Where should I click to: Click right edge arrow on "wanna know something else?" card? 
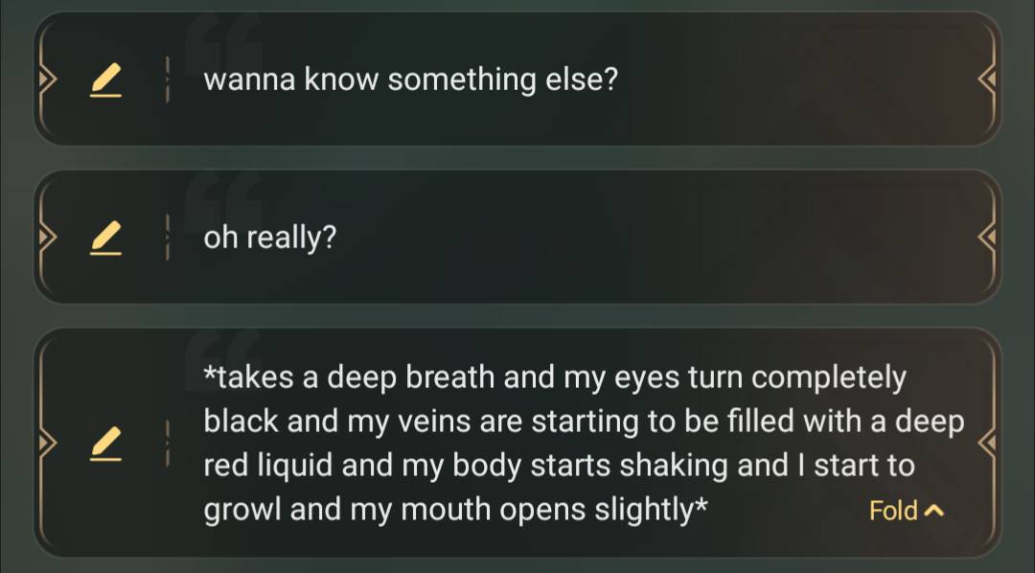pos(990,80)
